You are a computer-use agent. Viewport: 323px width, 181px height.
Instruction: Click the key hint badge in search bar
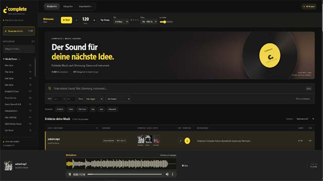coord(308,88)
